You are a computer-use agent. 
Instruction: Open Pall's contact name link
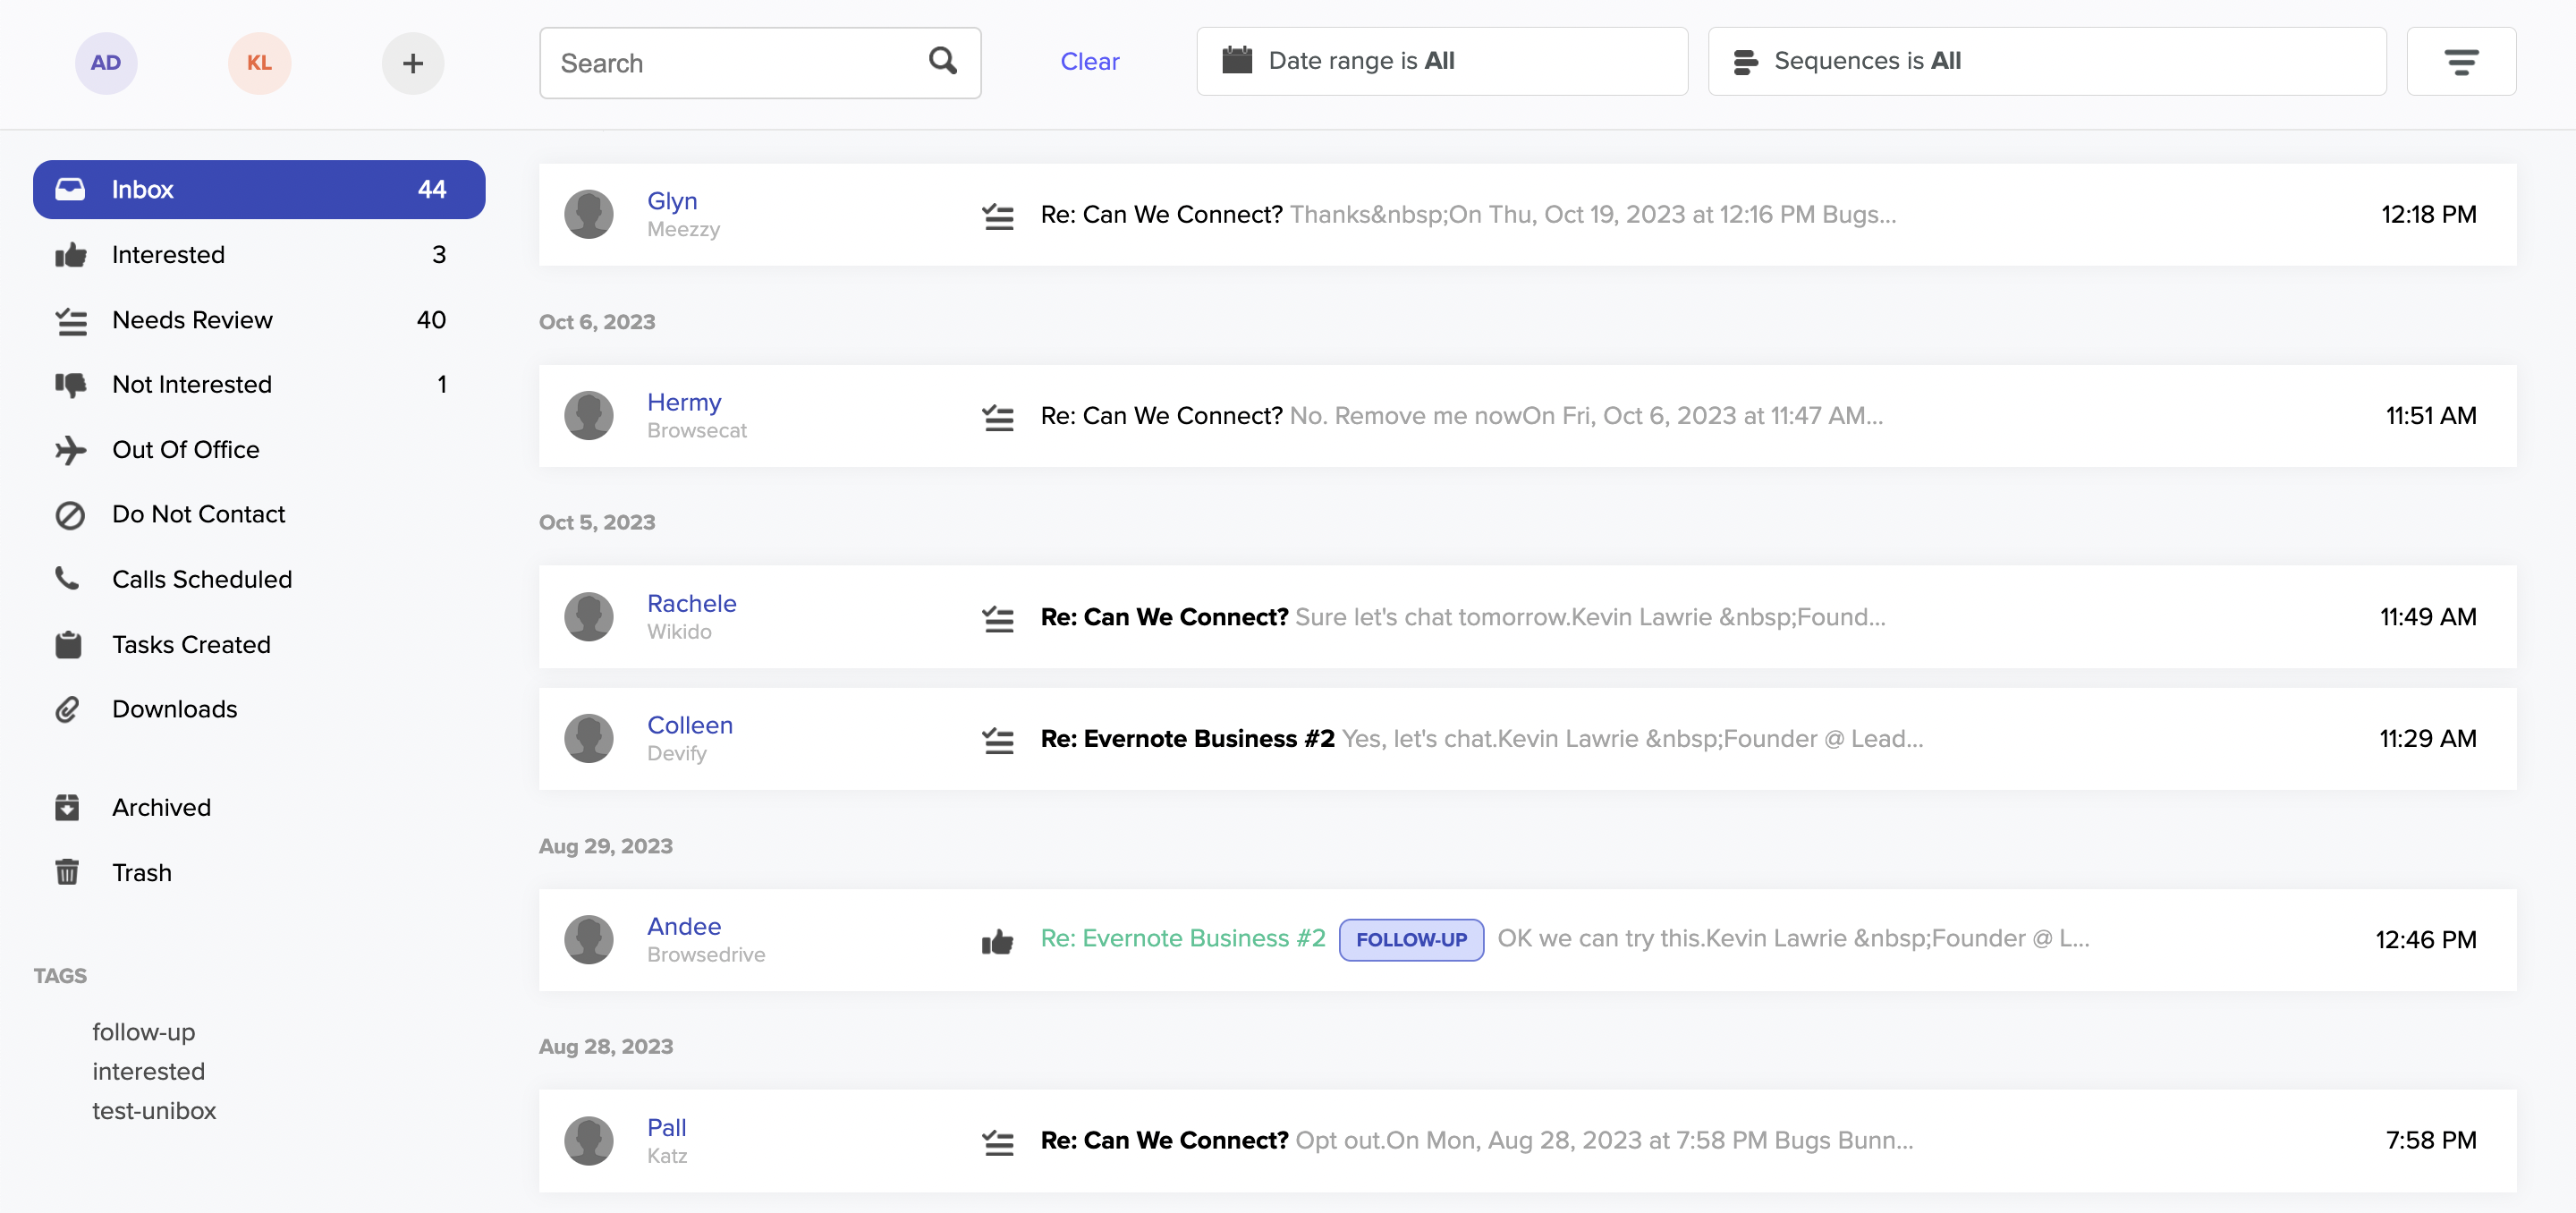point(666,1127)
